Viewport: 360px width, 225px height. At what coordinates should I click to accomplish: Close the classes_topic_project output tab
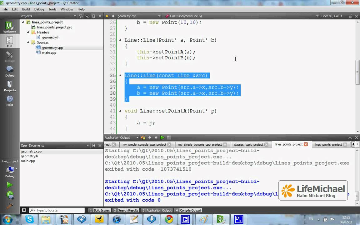point(266,144)
